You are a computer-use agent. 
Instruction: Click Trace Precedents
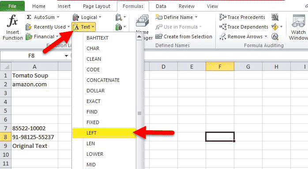242,17
